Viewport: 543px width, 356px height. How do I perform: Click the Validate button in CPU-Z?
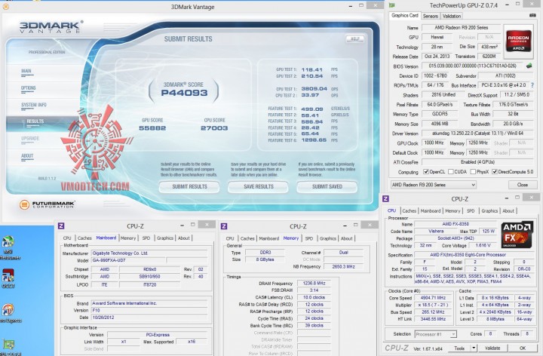[x=492, y=348]
